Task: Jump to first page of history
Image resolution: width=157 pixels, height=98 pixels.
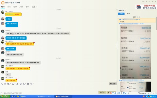Action: point(149,93)
